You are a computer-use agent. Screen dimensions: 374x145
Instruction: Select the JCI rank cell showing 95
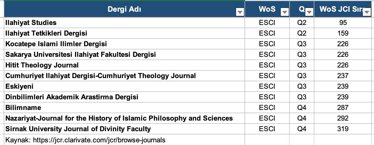pyautogui.click(x=343, y=23)
